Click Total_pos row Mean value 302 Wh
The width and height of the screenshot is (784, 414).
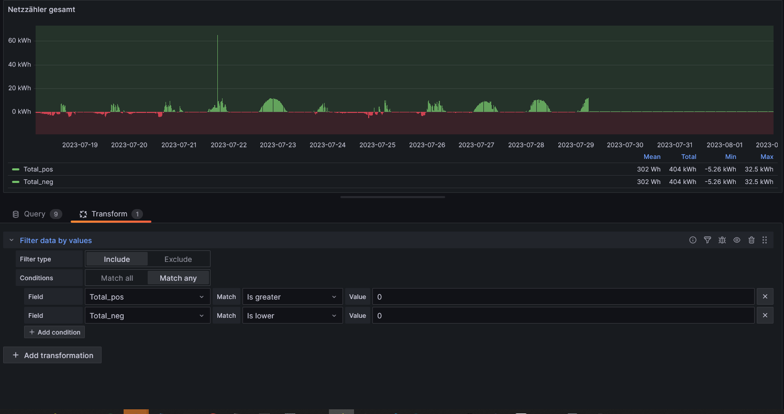tap(649, 169)
